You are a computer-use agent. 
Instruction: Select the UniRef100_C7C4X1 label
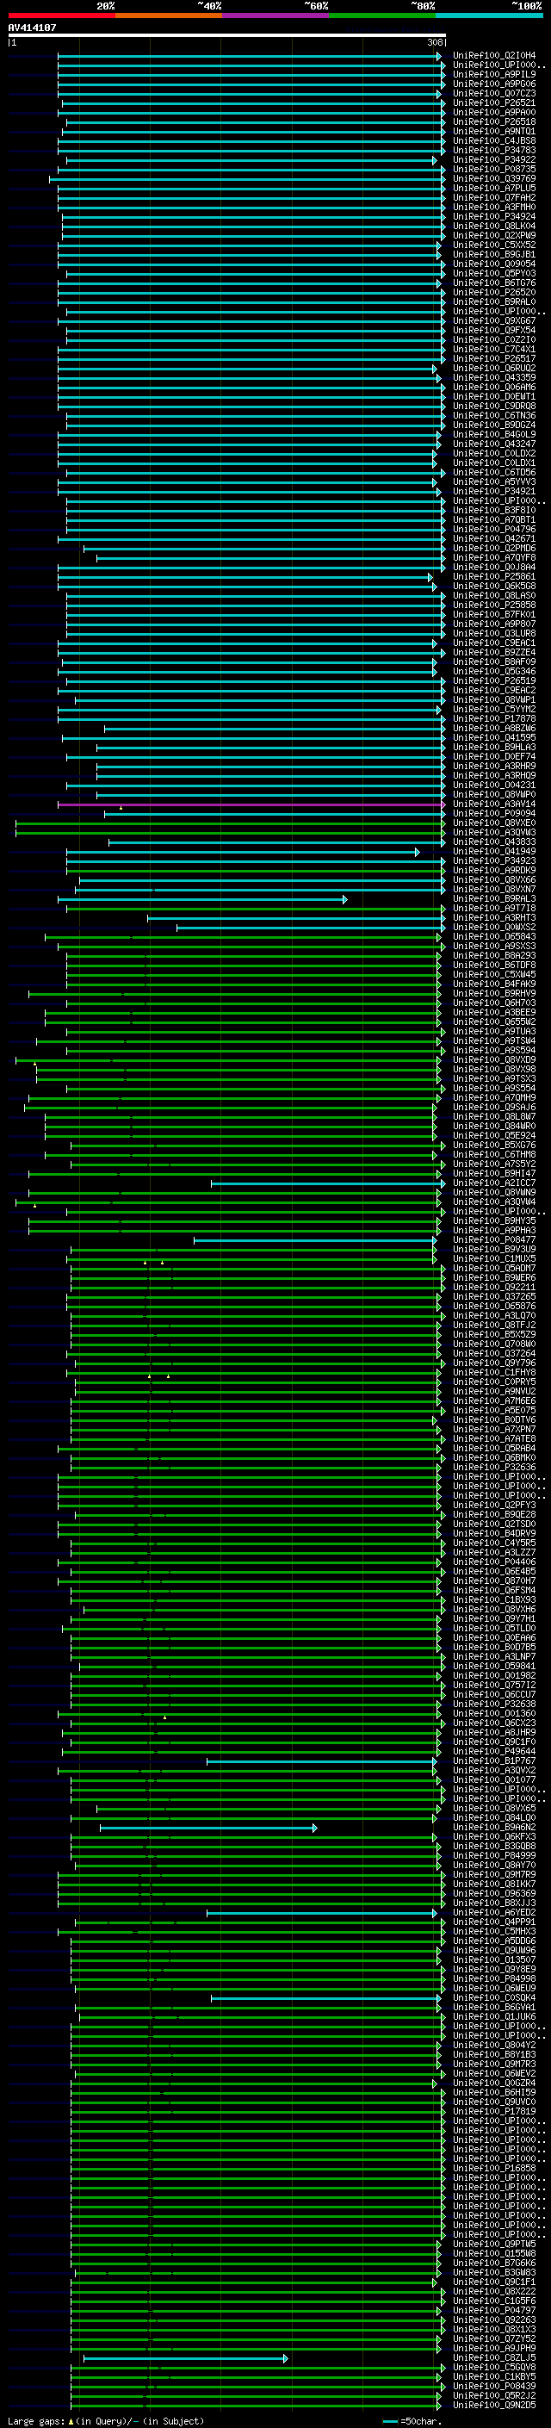click(494, 350)
